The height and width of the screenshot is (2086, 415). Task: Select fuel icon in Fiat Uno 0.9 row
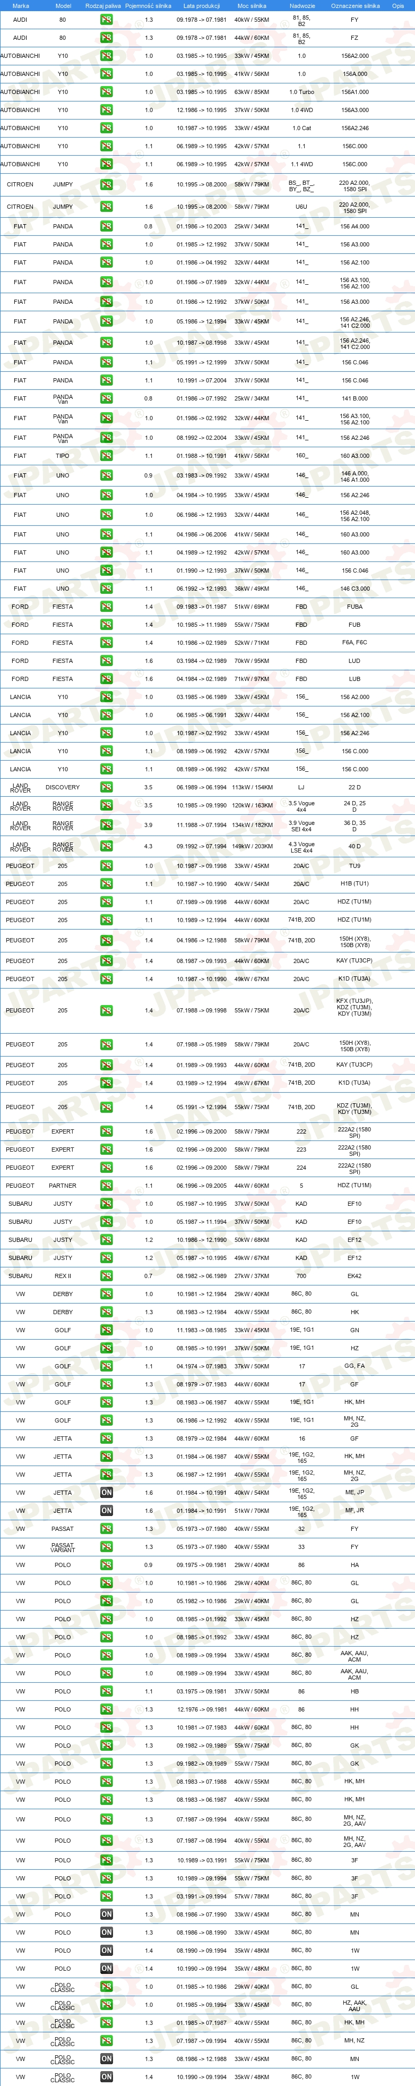106,475
